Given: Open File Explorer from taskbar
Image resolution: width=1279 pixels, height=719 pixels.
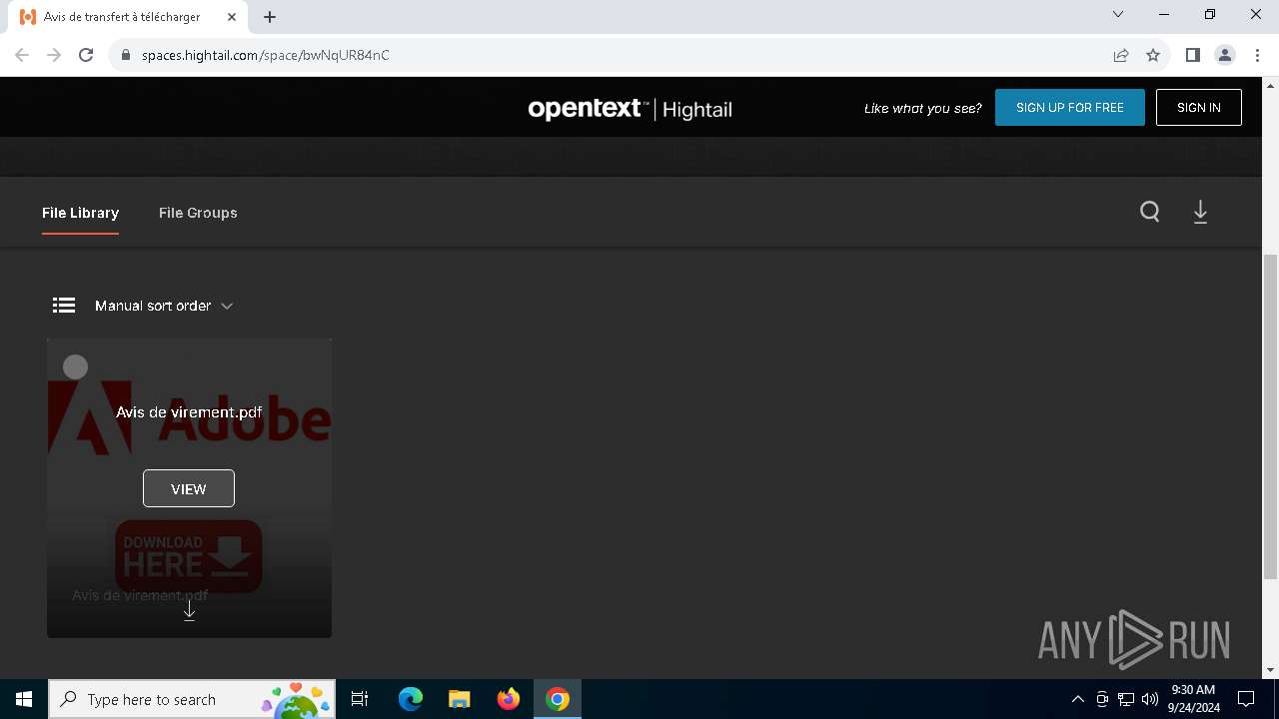Looking at the screenshot, I should coord(459,699).
